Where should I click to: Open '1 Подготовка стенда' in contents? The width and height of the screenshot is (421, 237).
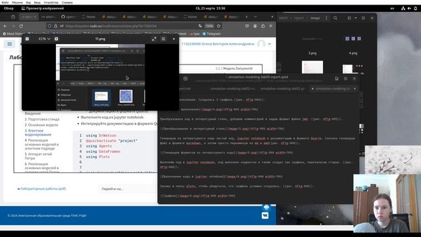[x=42, y=119]
